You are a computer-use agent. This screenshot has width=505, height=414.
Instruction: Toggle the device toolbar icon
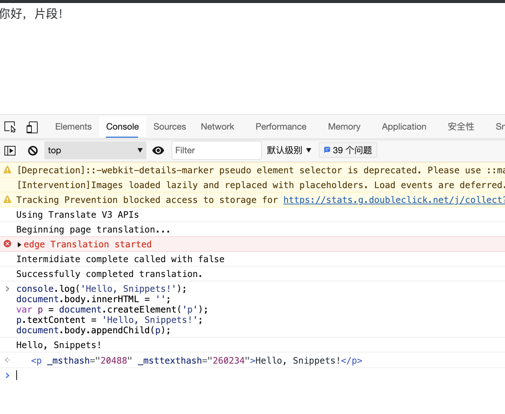pyautogui.click(x=32, y=127)
